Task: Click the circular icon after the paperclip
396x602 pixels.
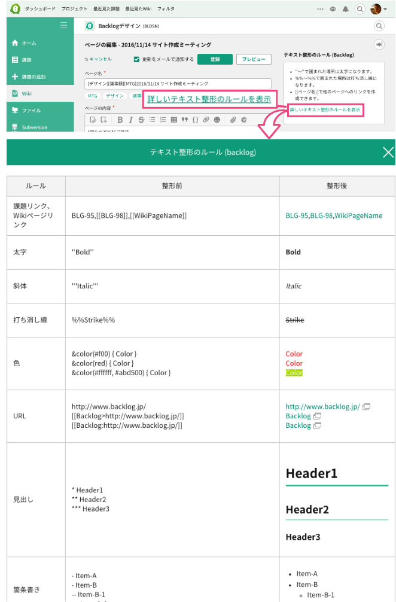Action: [x=243, y=120]
